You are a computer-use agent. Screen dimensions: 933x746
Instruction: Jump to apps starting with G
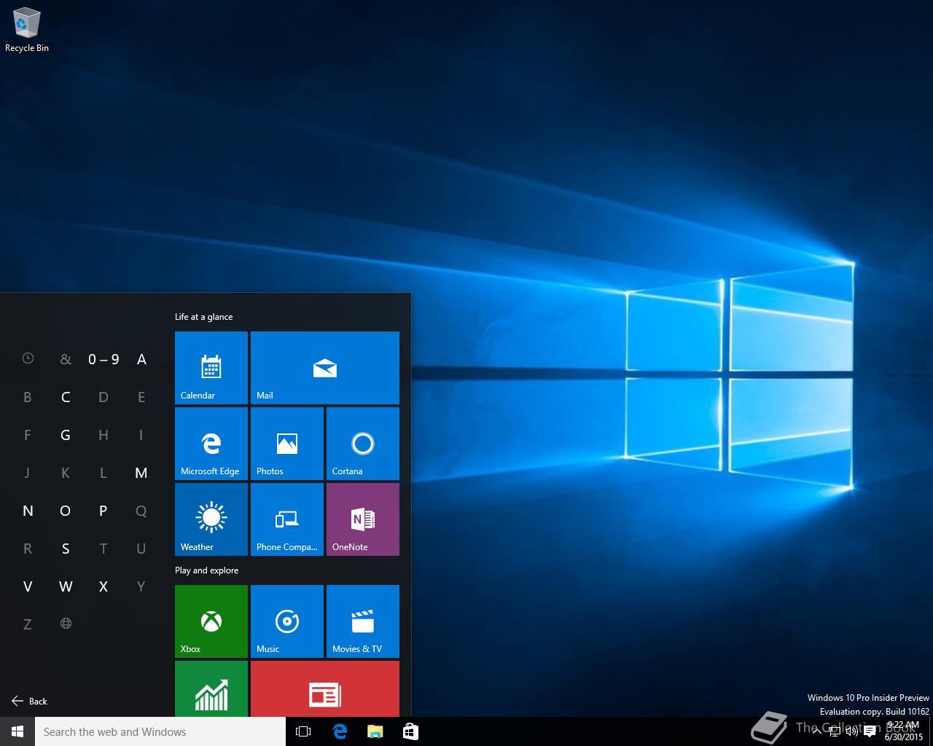click(x=66, y=435)
